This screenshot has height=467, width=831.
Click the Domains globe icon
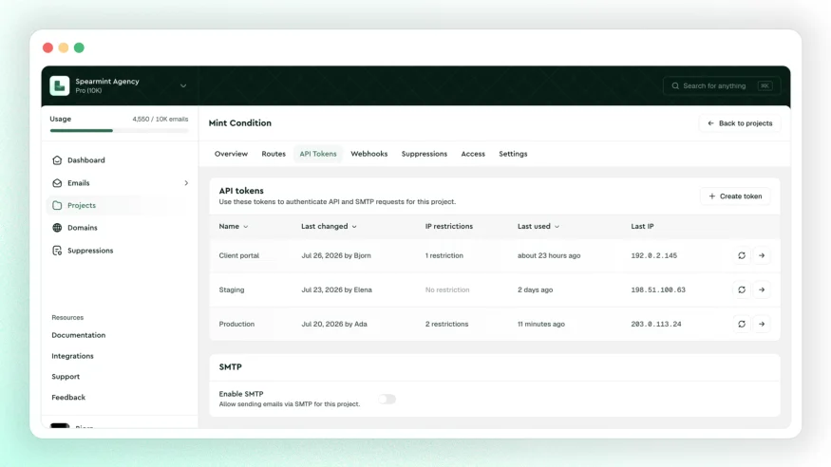pos(57,228)
